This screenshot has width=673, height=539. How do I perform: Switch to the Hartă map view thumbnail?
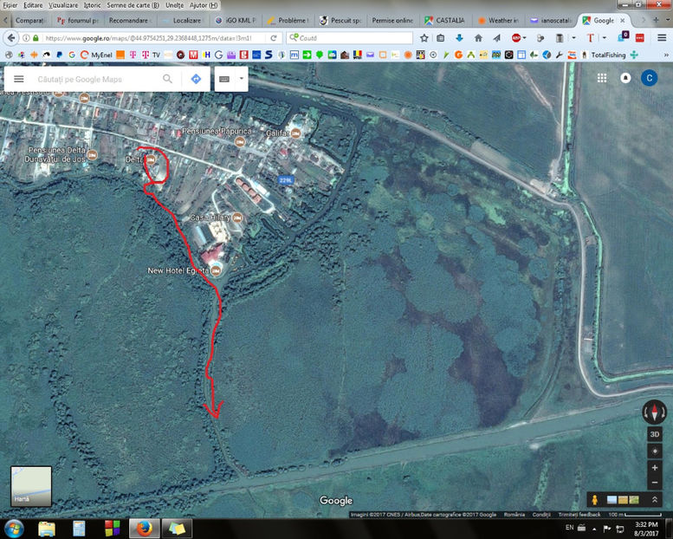(x=30, y=486)
